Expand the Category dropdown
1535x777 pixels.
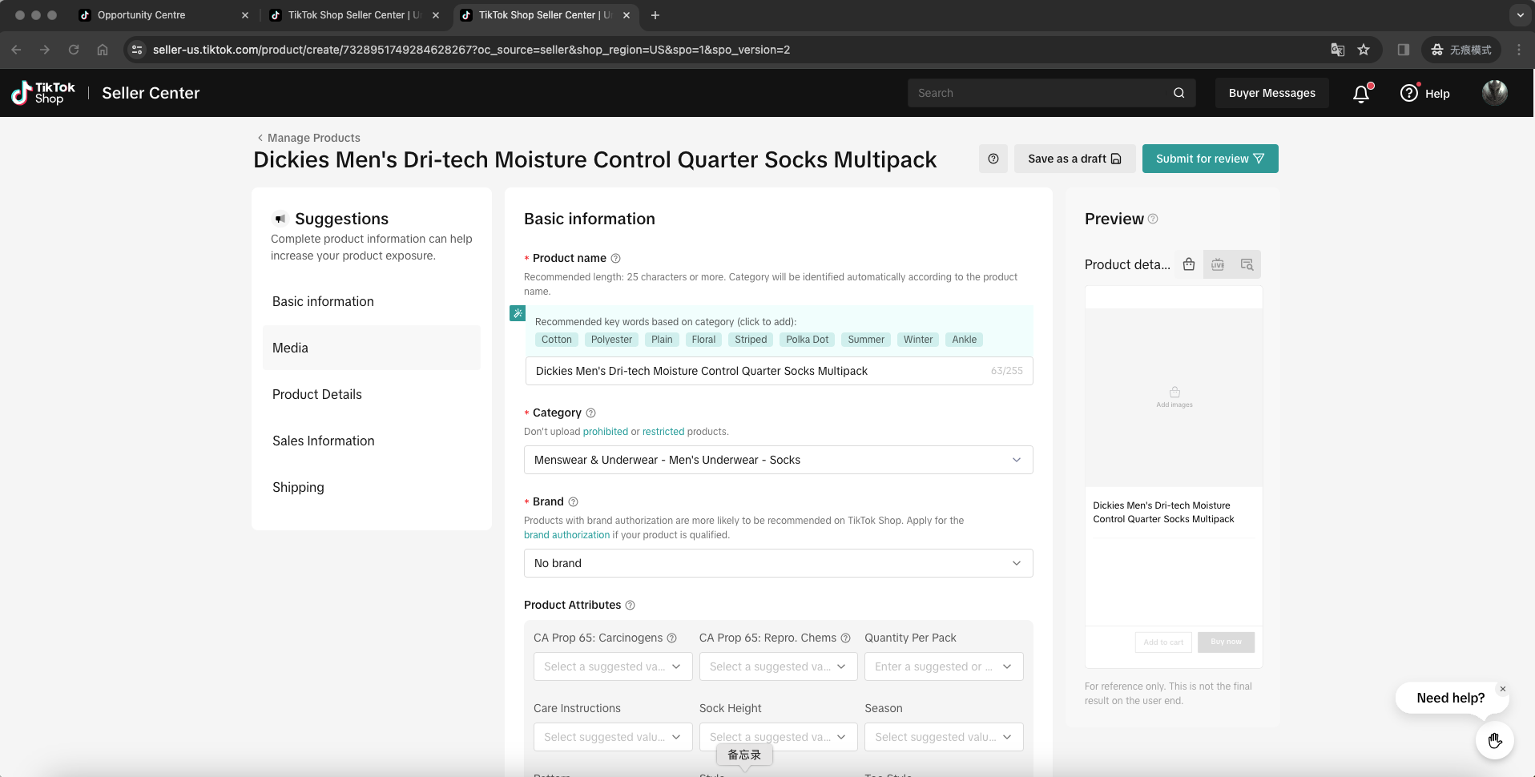tap(778, 460)
